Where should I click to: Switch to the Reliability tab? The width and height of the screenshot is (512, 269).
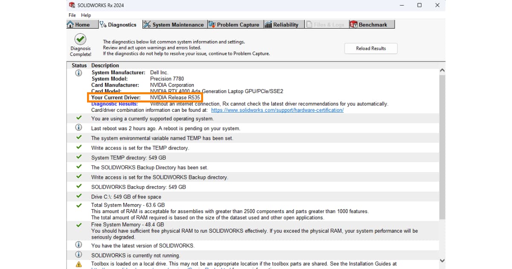point(285,25)
